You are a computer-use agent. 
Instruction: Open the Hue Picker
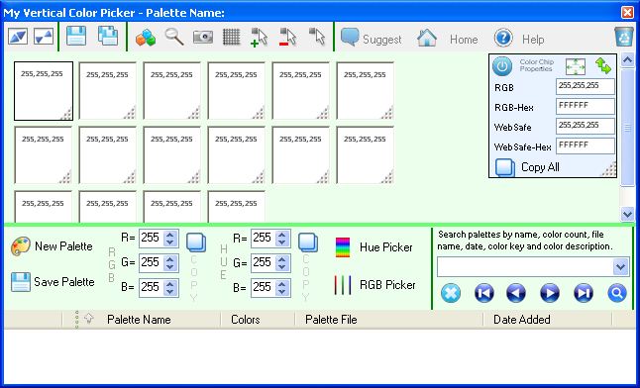[373, 247]
